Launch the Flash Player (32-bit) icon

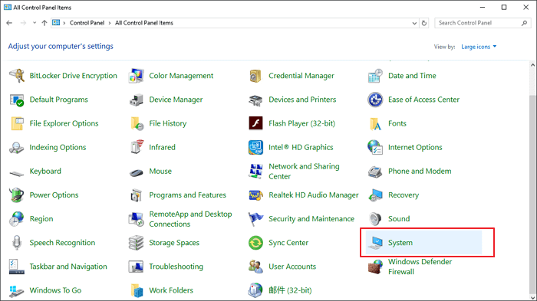pyautogui.click(x=255, y=123)
